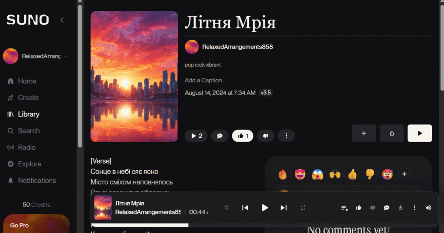
Task: Click the dislike button beside the like count
Action: pyautogui.click(x=265, y=136)
